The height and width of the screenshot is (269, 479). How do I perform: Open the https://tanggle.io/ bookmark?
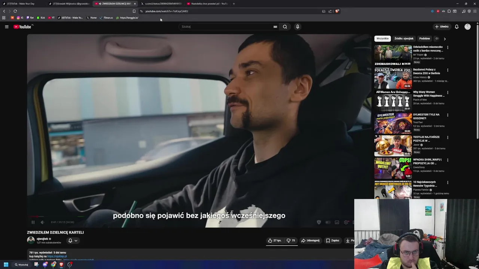click(127, 18)
